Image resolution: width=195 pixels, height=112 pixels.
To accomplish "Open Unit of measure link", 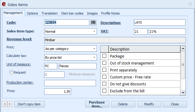I will click(18, 64).
